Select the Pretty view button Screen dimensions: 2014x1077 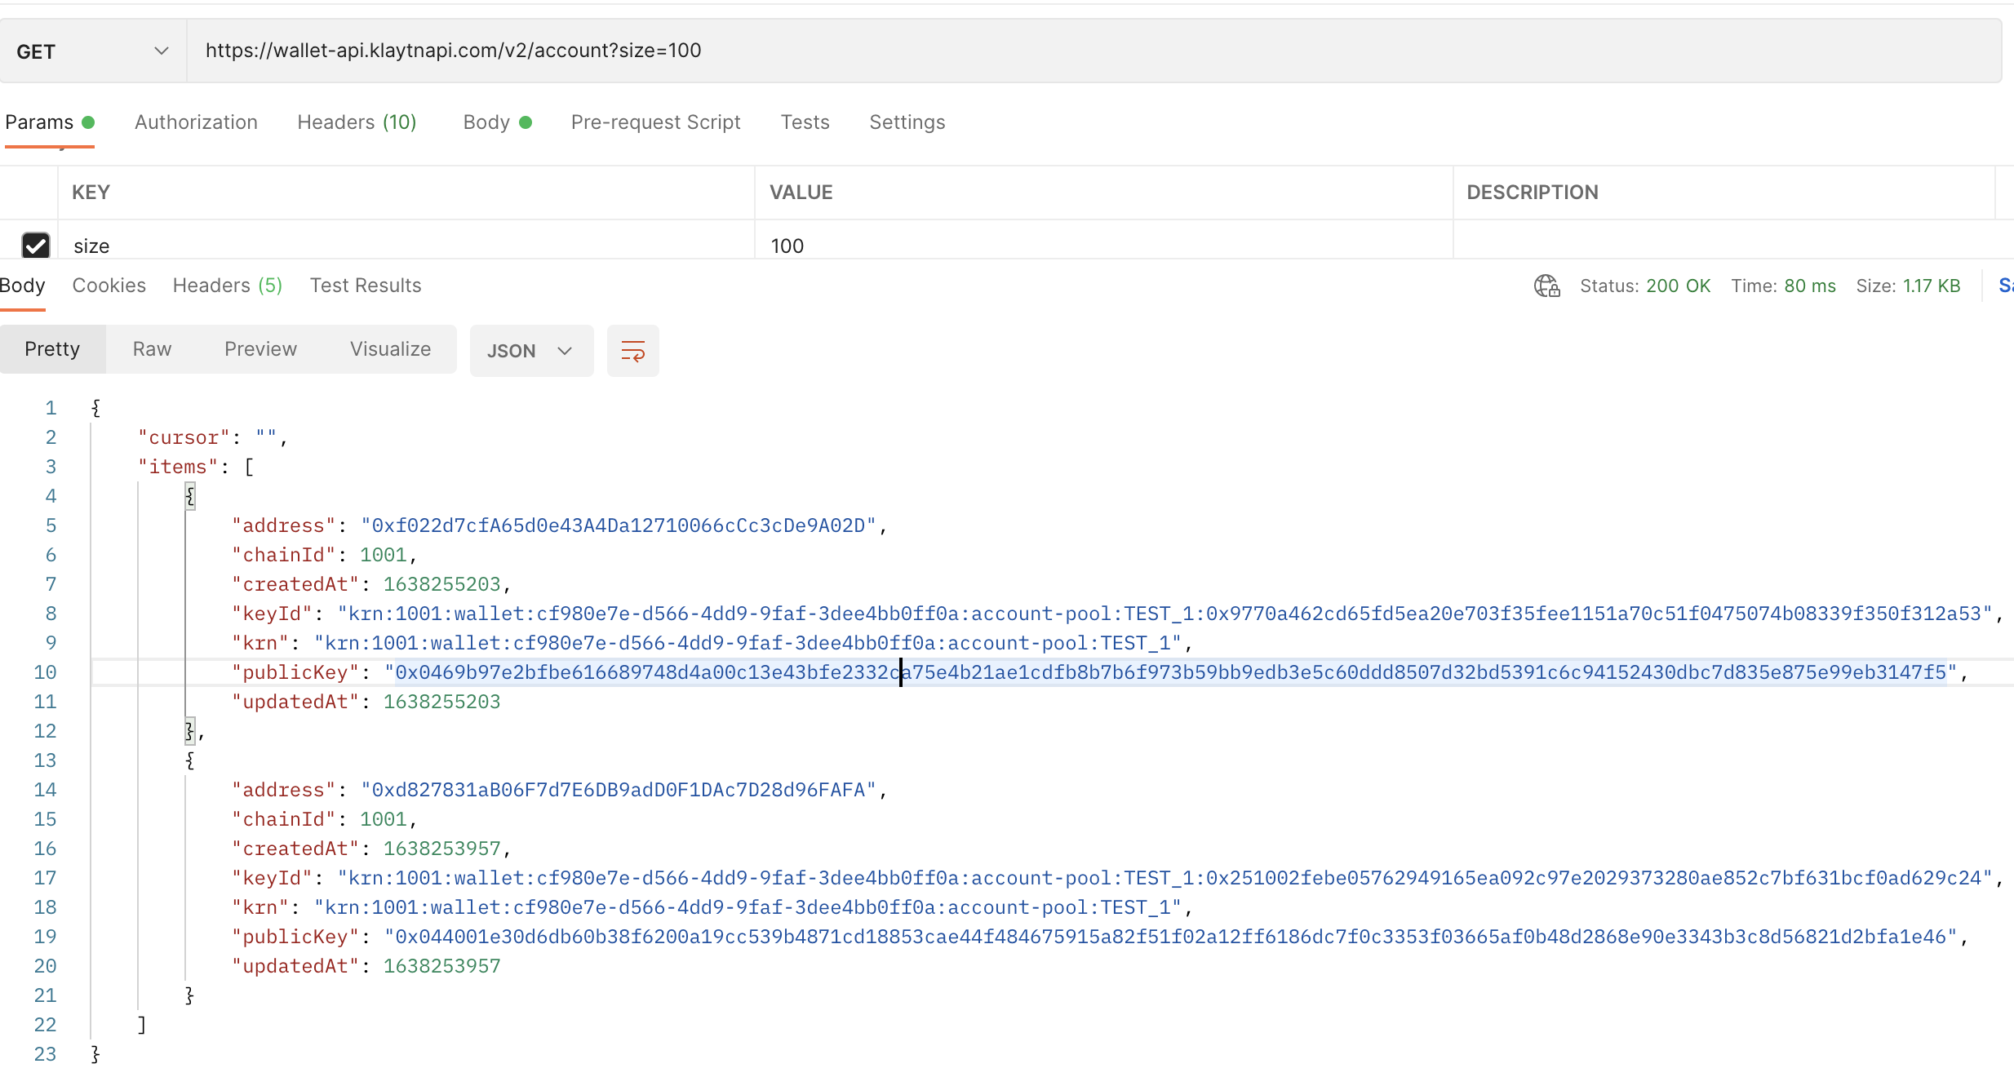tap(52, 349)
